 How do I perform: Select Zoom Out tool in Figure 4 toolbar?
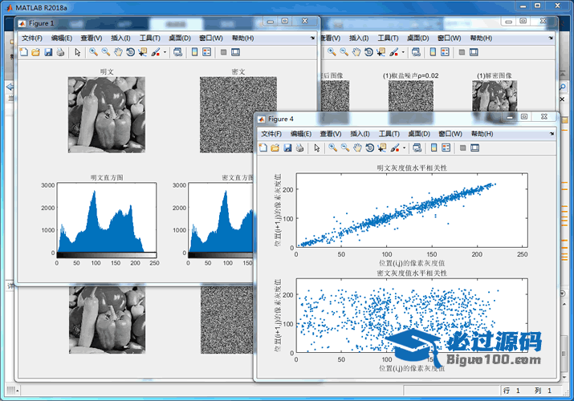tap(345, 148)
